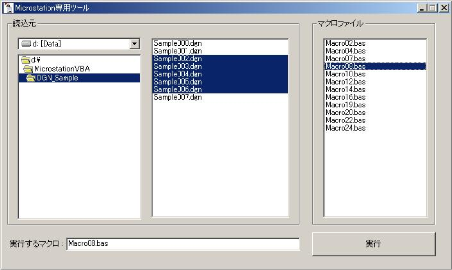This screenshot has height=270, width=452.
Task: Select Sample004.dgn in the file list
Action: 220,74
